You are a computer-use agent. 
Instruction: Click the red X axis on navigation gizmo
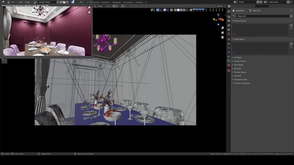pos(221,19)
